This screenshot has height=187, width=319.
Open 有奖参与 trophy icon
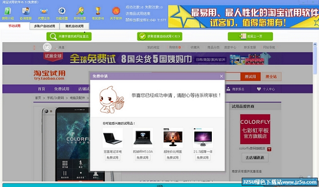(98, 13)
